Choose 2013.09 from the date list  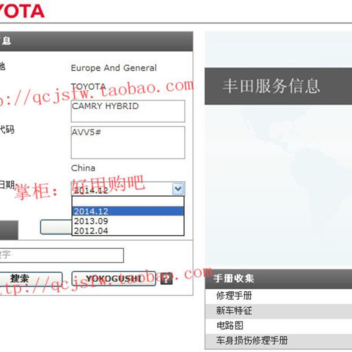[128, 221]
